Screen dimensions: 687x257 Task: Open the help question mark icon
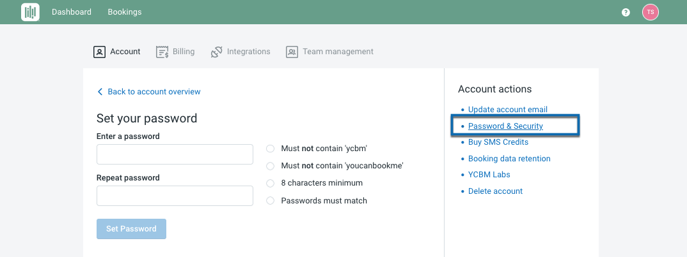[626, 12]
